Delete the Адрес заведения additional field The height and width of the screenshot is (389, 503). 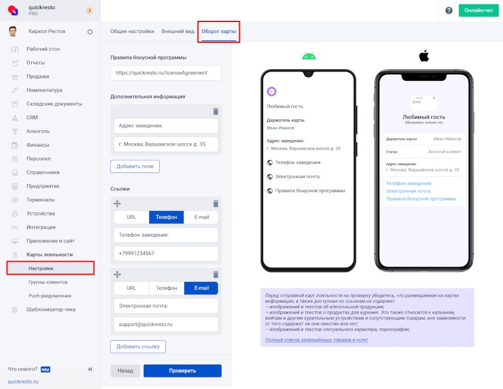pyautogui.click(x=216, y=111)
